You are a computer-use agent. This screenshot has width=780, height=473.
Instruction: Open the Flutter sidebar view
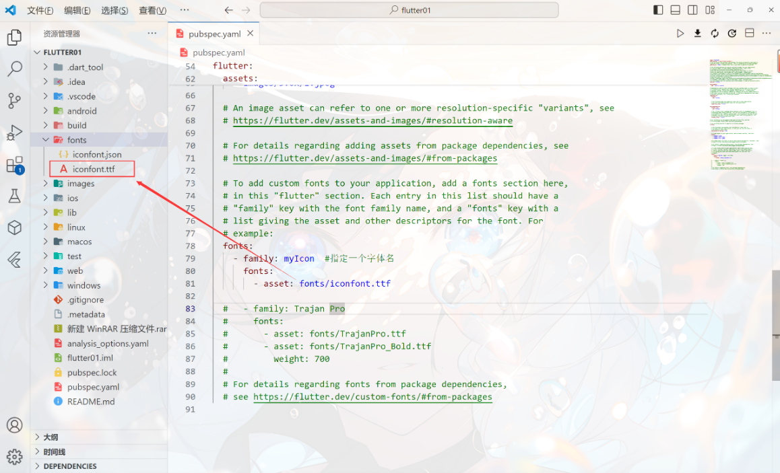point(14,259)
